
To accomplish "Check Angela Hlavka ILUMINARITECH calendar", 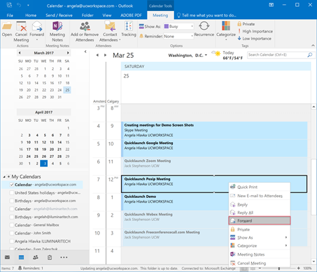I will (x=12, y=241).
